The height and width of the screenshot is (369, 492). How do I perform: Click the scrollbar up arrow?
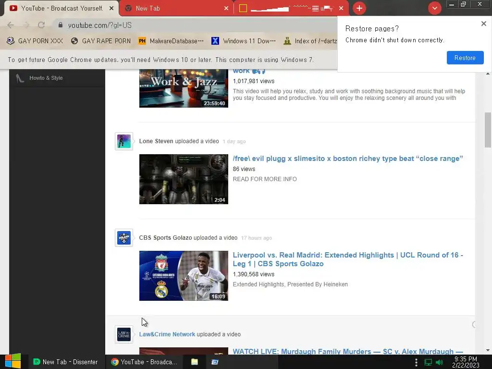(488, 74)
